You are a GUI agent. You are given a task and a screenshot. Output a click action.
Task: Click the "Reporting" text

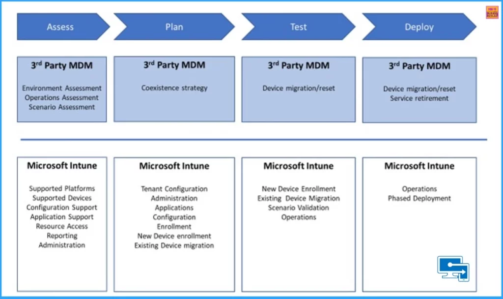(x=62, y=236)
